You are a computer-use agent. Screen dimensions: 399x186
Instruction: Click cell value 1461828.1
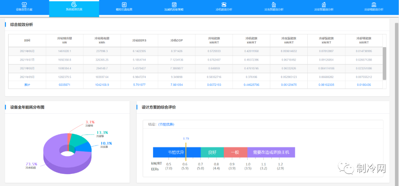click(64, 51)
